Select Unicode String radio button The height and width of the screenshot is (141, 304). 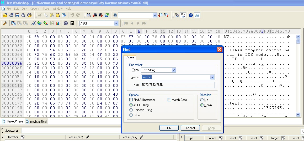click(131, 110)
